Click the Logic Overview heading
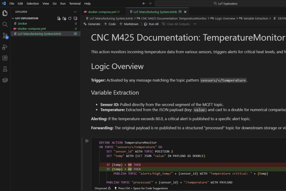The width and height of the screenshot is (286, 191). 117,67
